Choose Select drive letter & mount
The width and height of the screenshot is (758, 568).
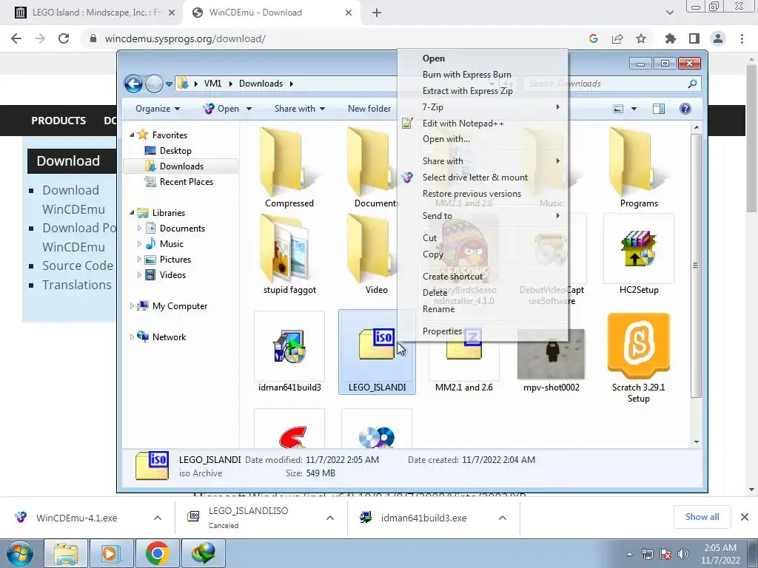tap(483, 177)
